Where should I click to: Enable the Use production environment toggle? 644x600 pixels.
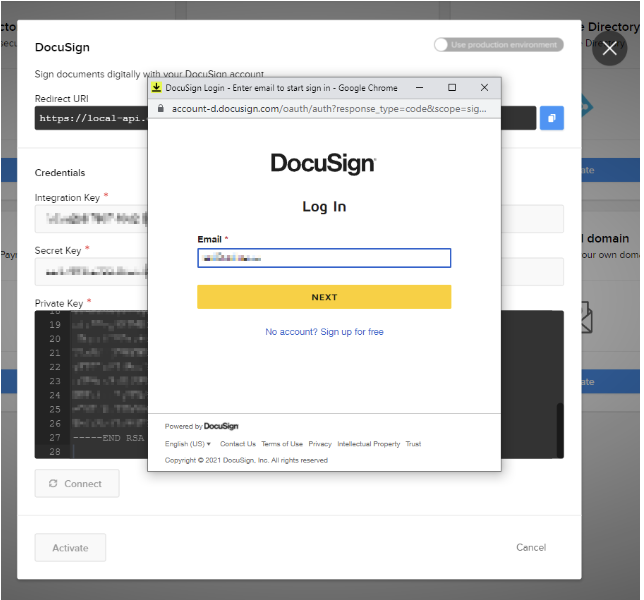[x=441, y=45]
